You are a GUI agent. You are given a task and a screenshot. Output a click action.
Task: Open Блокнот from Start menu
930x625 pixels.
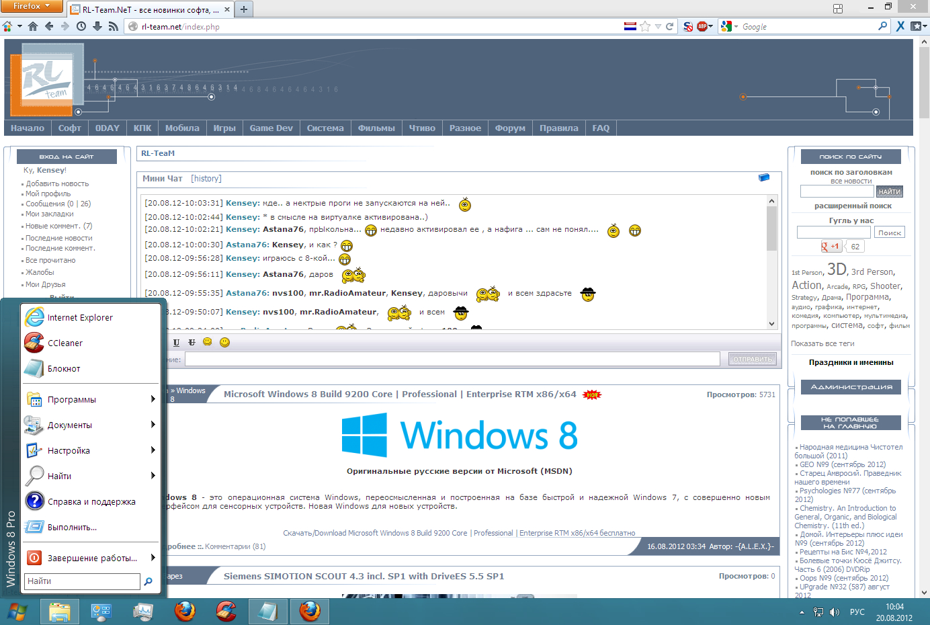click(92, 368)
